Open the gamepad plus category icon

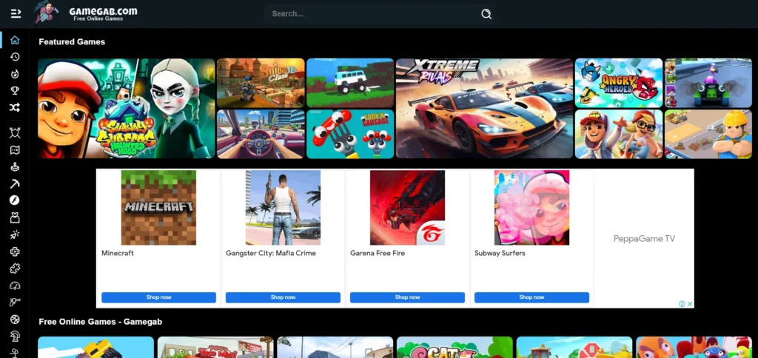(15, 251)
